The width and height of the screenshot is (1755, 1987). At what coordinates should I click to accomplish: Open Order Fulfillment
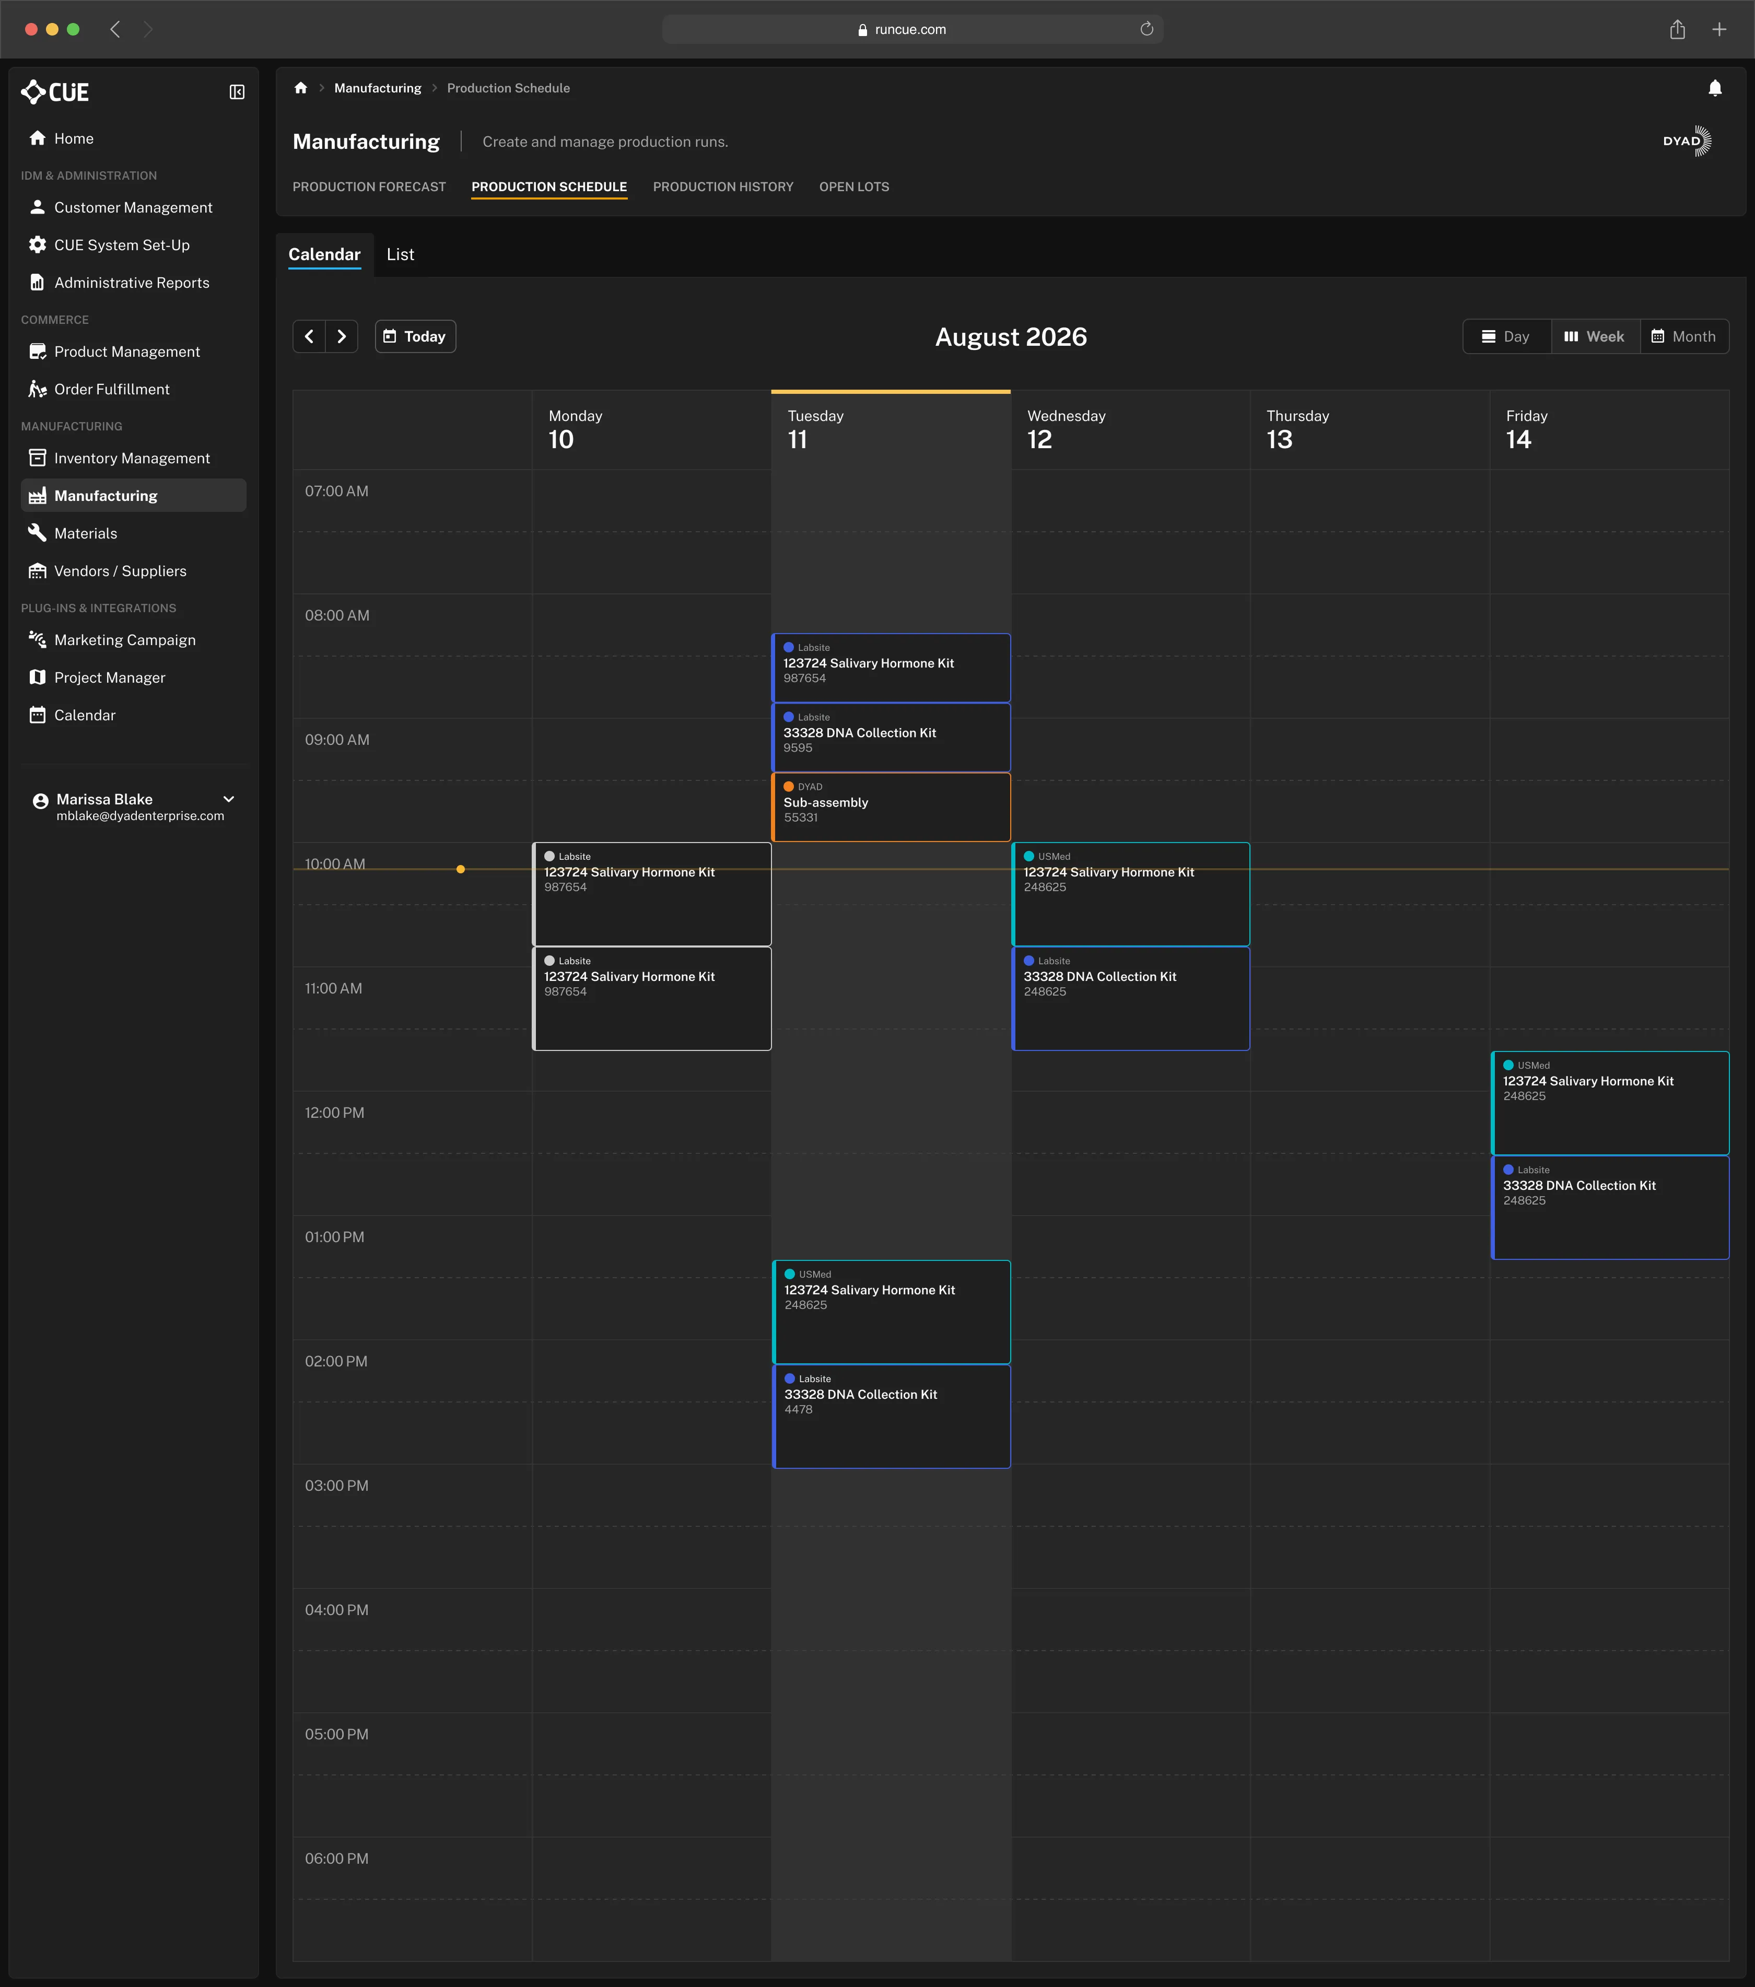pyautogui.click(x=133, y=389)
